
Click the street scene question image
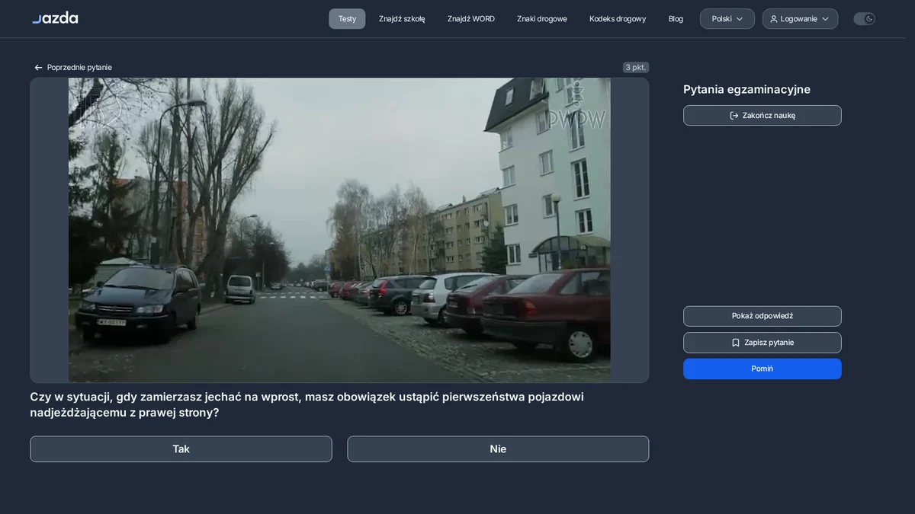pos(339,230)
